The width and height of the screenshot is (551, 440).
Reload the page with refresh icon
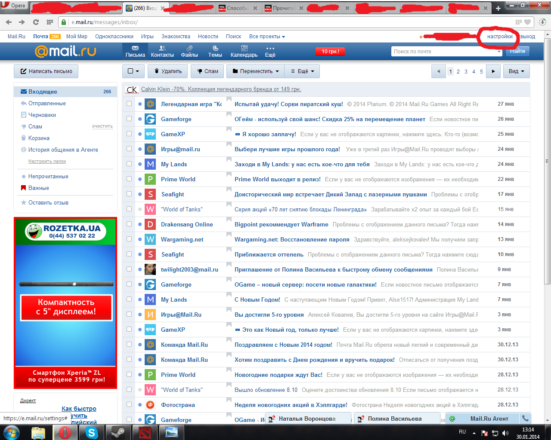point(36,22)
